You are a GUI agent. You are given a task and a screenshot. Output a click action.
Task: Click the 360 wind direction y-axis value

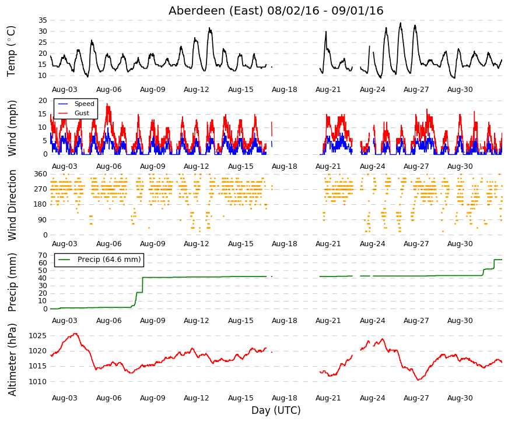40,174
